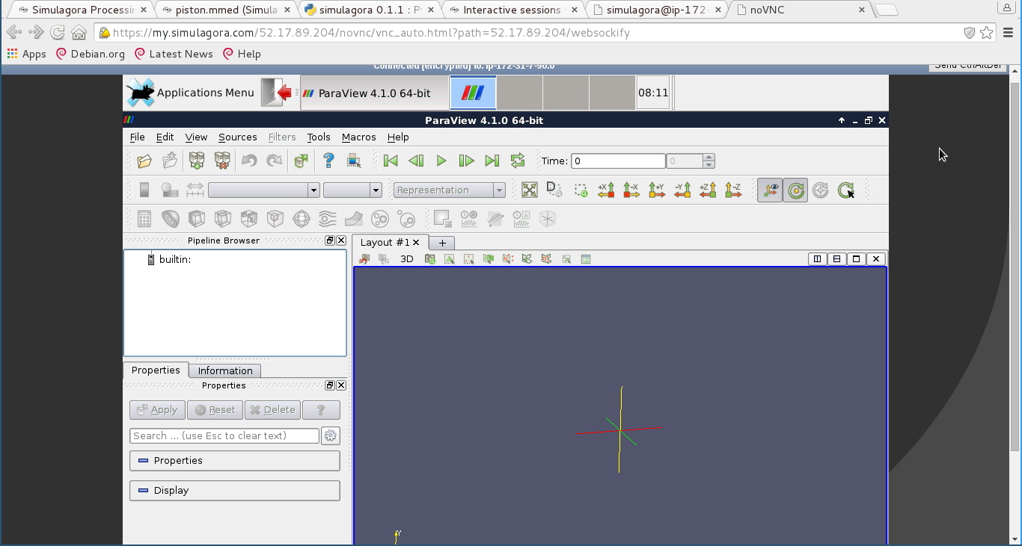Screen dimensions: 1022x546
Task: Switch to the noVNC browser tab
Action: pos(801,10)
